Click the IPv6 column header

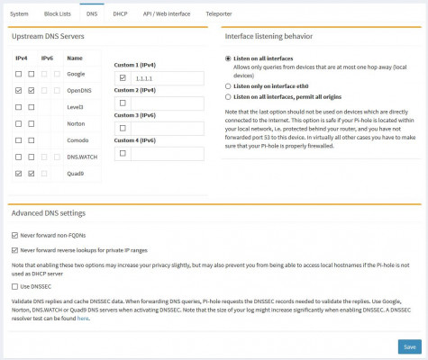pos(47,58)
